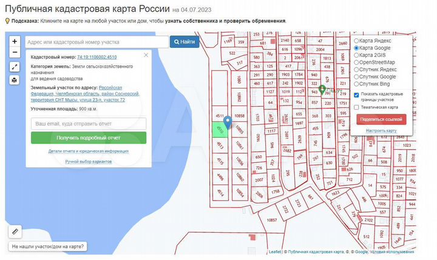The width and height of the screenshot is (437, 260).
Task: Select Спутник Яндекс satellite layer
Action: 375,70
